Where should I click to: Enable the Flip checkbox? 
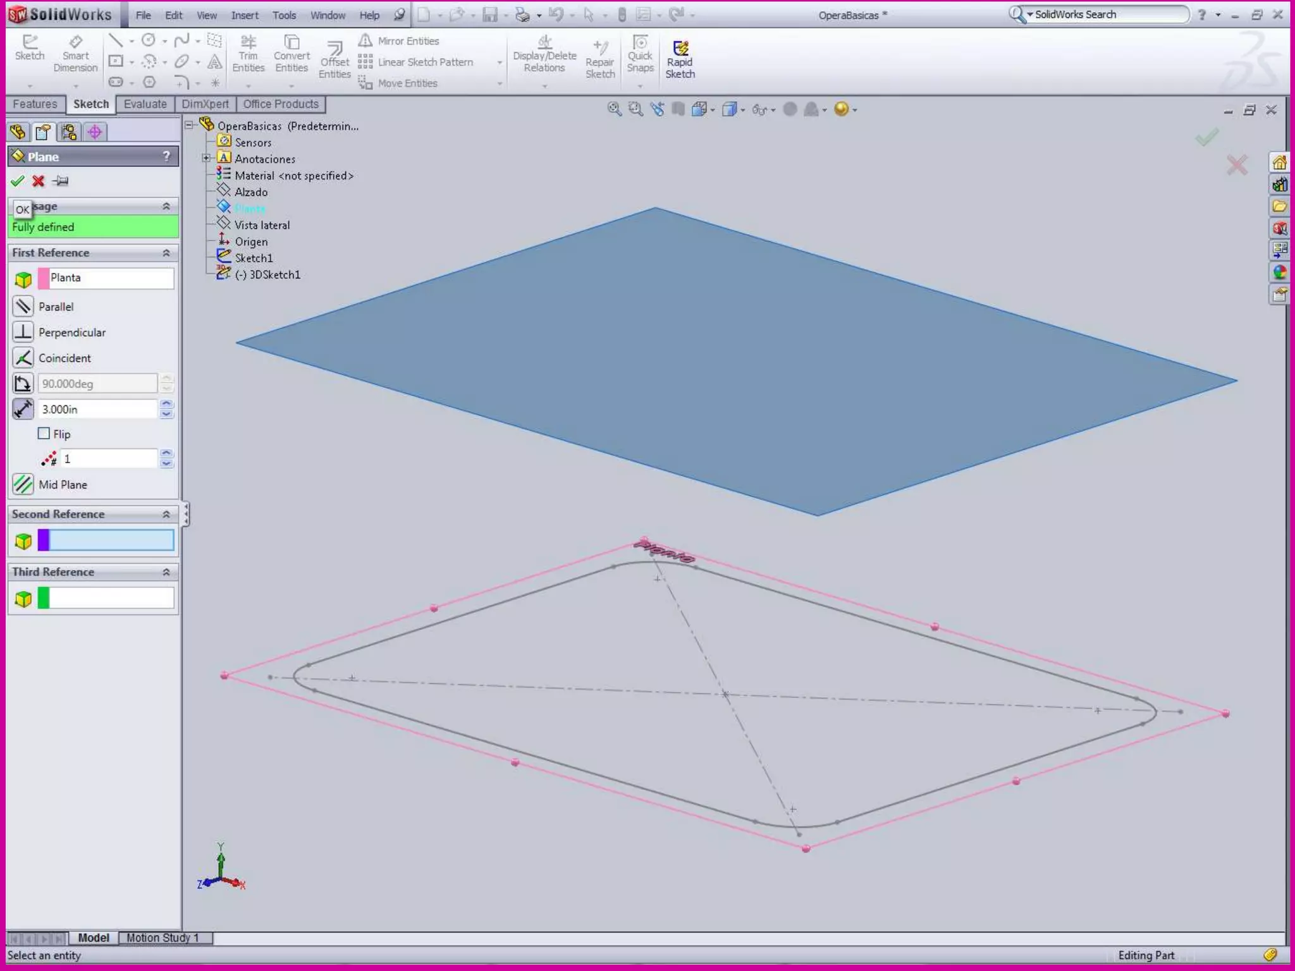44,434
